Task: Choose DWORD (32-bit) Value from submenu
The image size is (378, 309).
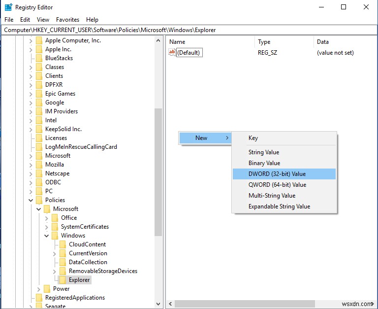Action: pyautogui.click(x=284, y=174)
